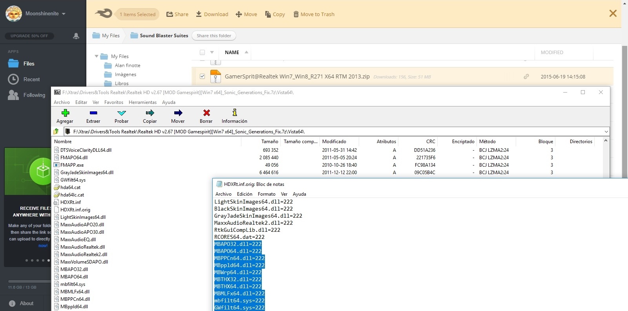This screenshot has width=628, height=311.
Task: Open Formato menu in Notepad
Action: [x=267, y=194]
